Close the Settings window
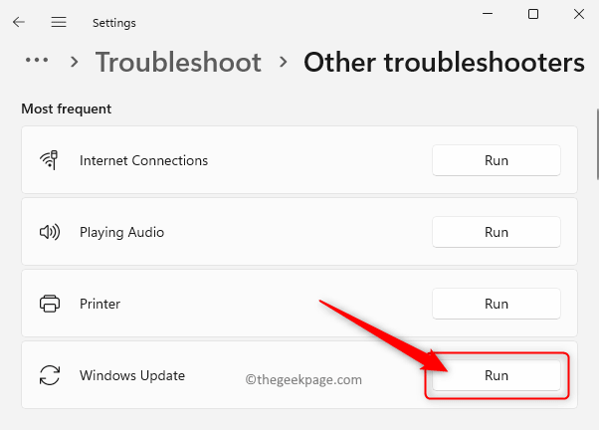Screen dimensions: 599x430 coord(579,14)
